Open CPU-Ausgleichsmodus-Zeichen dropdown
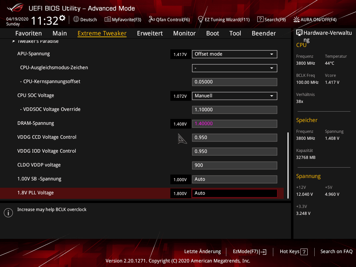356x267 pixels. coord(235,68)
